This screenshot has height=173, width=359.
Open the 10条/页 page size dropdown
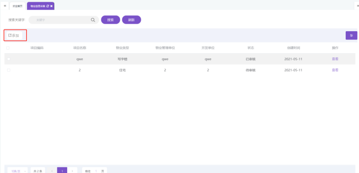pos(18,171)
